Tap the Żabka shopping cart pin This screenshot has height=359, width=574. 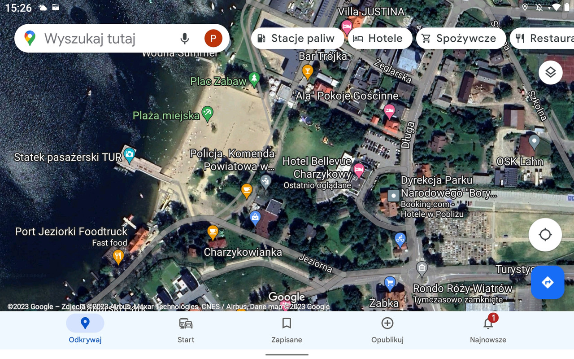390,284
